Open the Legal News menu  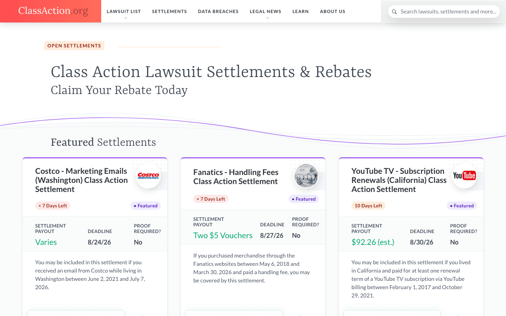(266, 11)
